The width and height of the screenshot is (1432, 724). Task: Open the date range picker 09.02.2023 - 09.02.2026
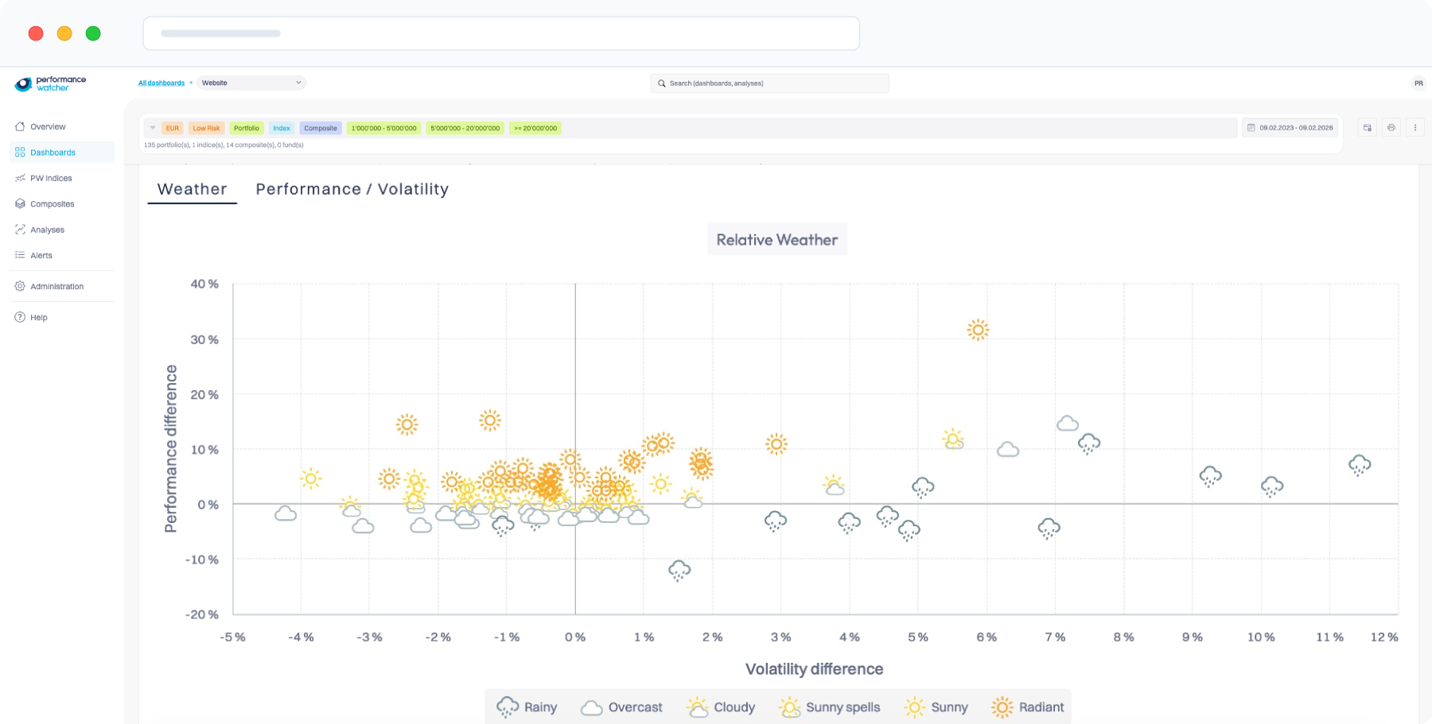click(x=1290, y=128)
